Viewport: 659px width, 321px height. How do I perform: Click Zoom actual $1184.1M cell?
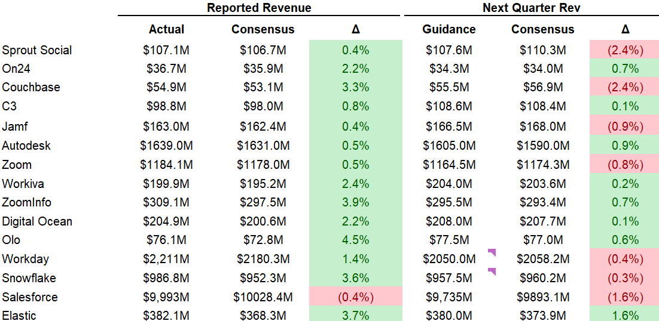point(166,164)
